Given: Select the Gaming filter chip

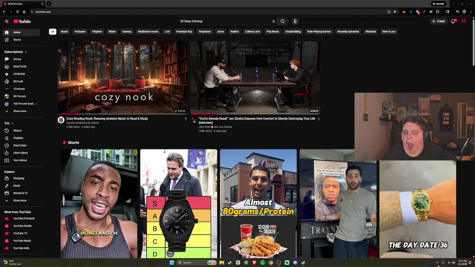Looking at the screenshot, I should (127, 32).
